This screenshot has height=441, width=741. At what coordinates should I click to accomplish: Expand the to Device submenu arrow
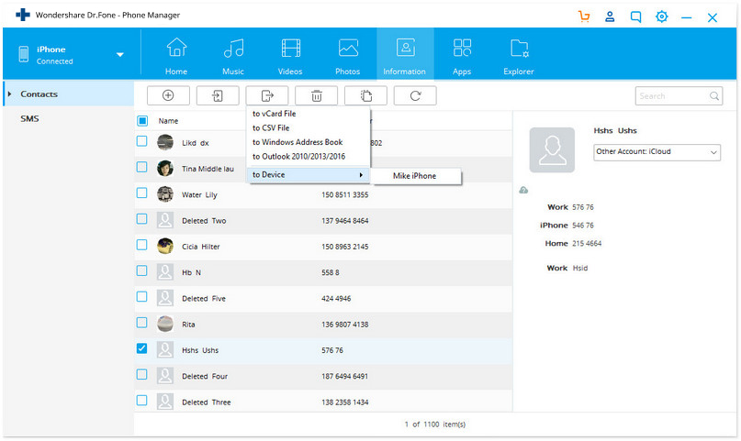[x=361, y=175]
